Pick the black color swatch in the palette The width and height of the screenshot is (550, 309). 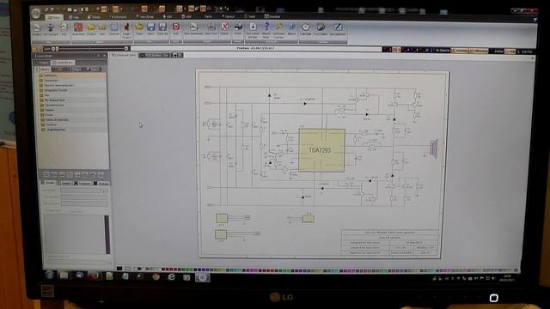(x=119, y=269)
